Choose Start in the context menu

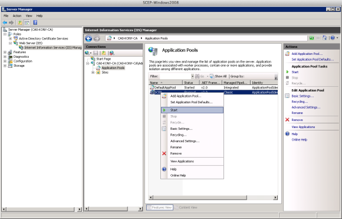point(192,110)
